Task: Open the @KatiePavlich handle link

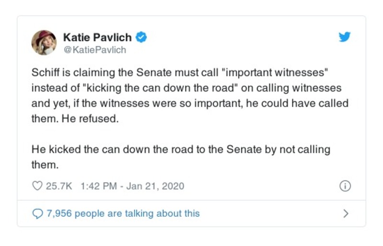Action: [94, 49]
